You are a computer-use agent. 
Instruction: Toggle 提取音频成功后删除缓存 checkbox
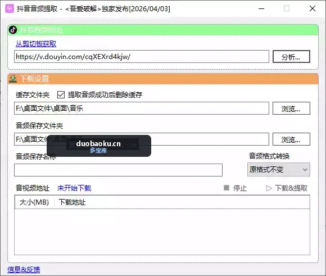pyautogui.click(x=61, y=95)
